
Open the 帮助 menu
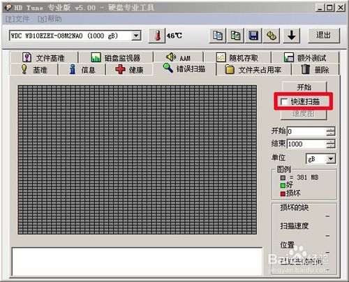tap(50, 19)
